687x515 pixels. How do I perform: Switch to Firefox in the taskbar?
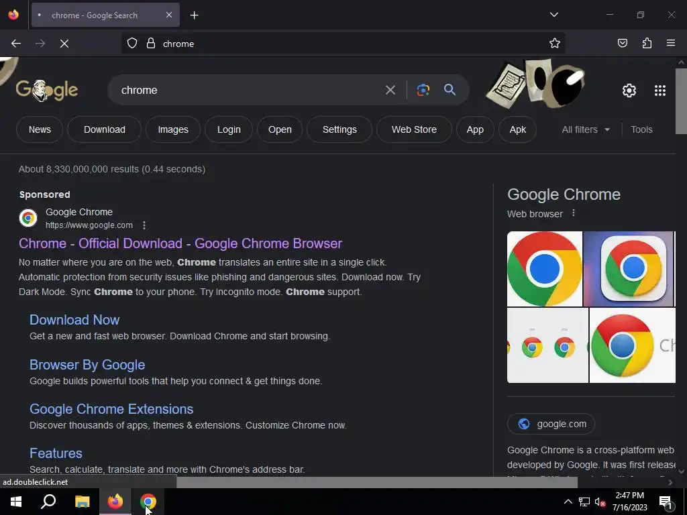(115, 502)
